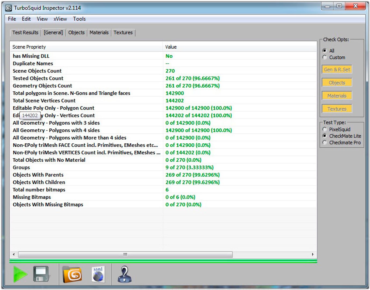Minimize the TurboSquid Inspector window
370x290 pixels.
click(327, 6)
